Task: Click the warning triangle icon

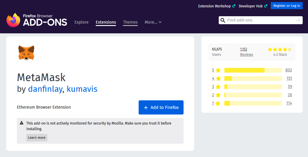Action: 22,123
